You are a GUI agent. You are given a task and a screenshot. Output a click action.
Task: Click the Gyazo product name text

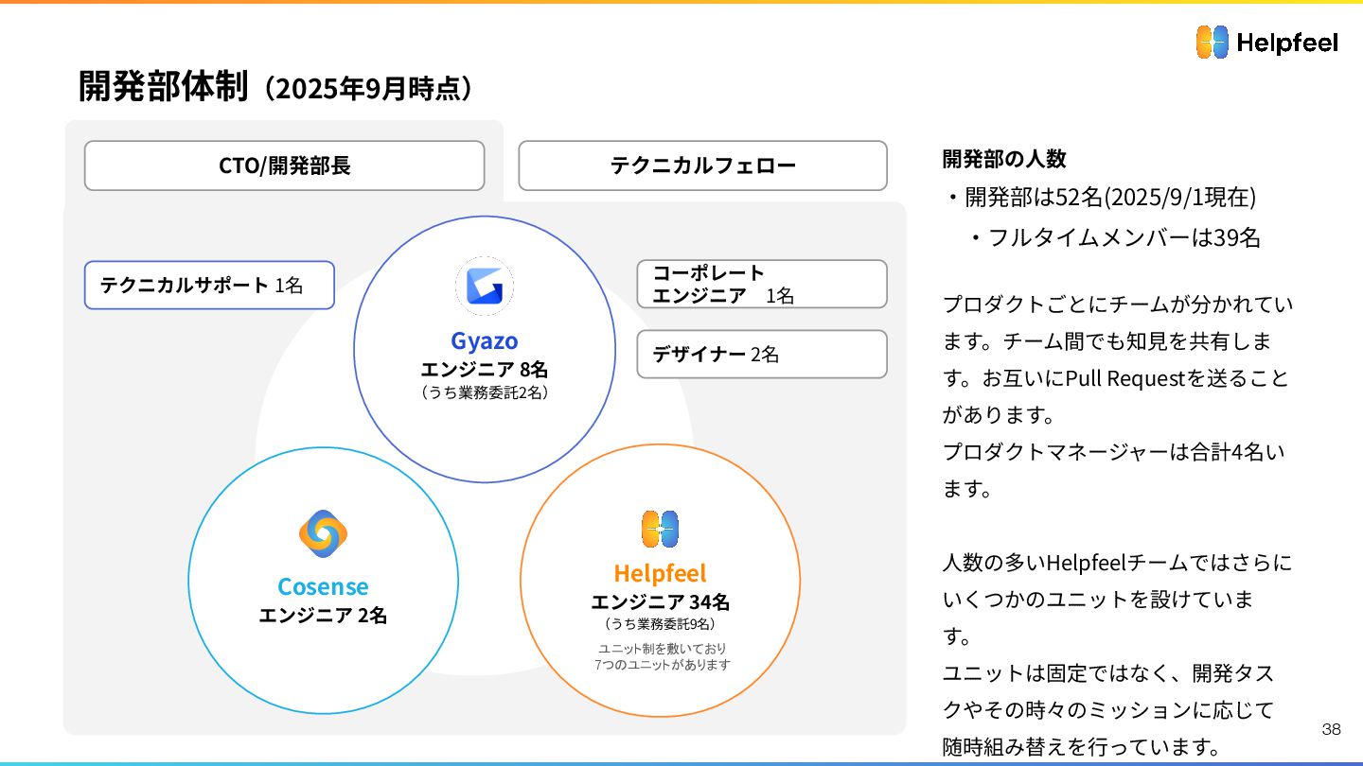point(484,340)
